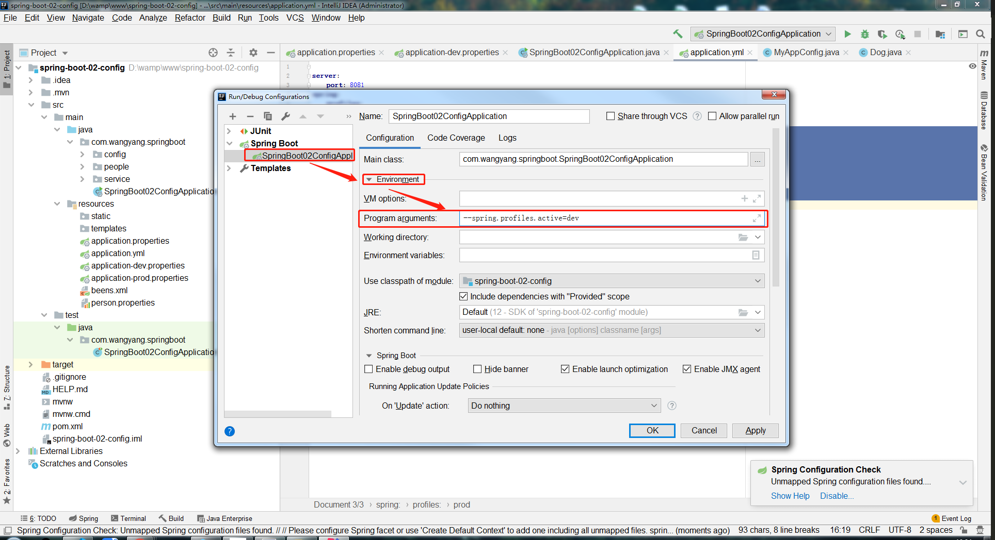
Task: Open the Navigate menu
Action: click(x=88, y=18)
